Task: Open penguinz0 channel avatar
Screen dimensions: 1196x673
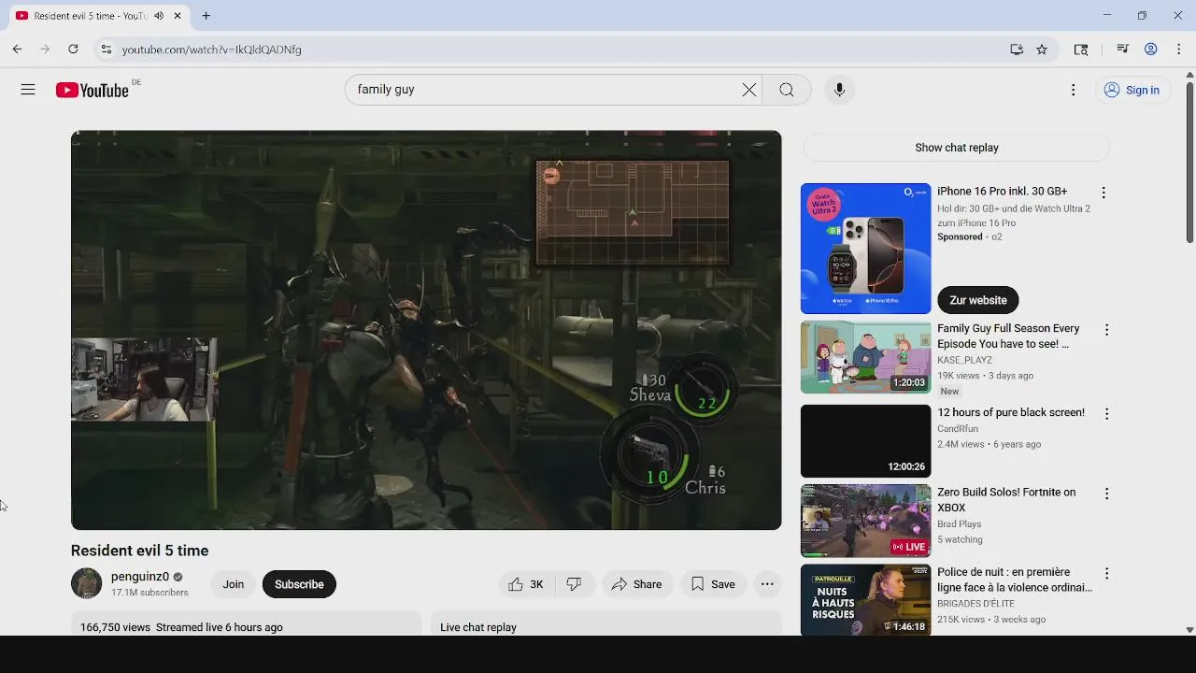Action: (86, 583)
